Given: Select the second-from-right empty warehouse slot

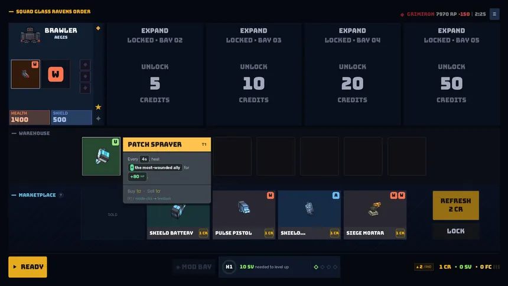Looking at the screenshot, I should point(363,156).
